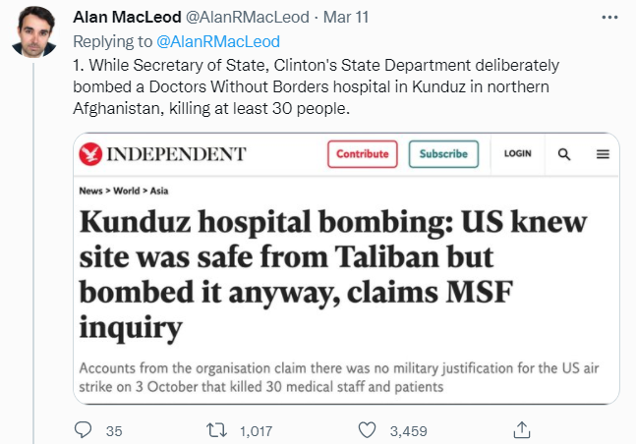
Task: Click the Independent eagle logo
Action: 93,154
